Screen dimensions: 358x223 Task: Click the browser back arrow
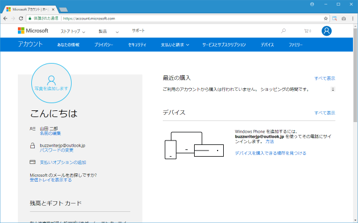click(x=5, y=18)
